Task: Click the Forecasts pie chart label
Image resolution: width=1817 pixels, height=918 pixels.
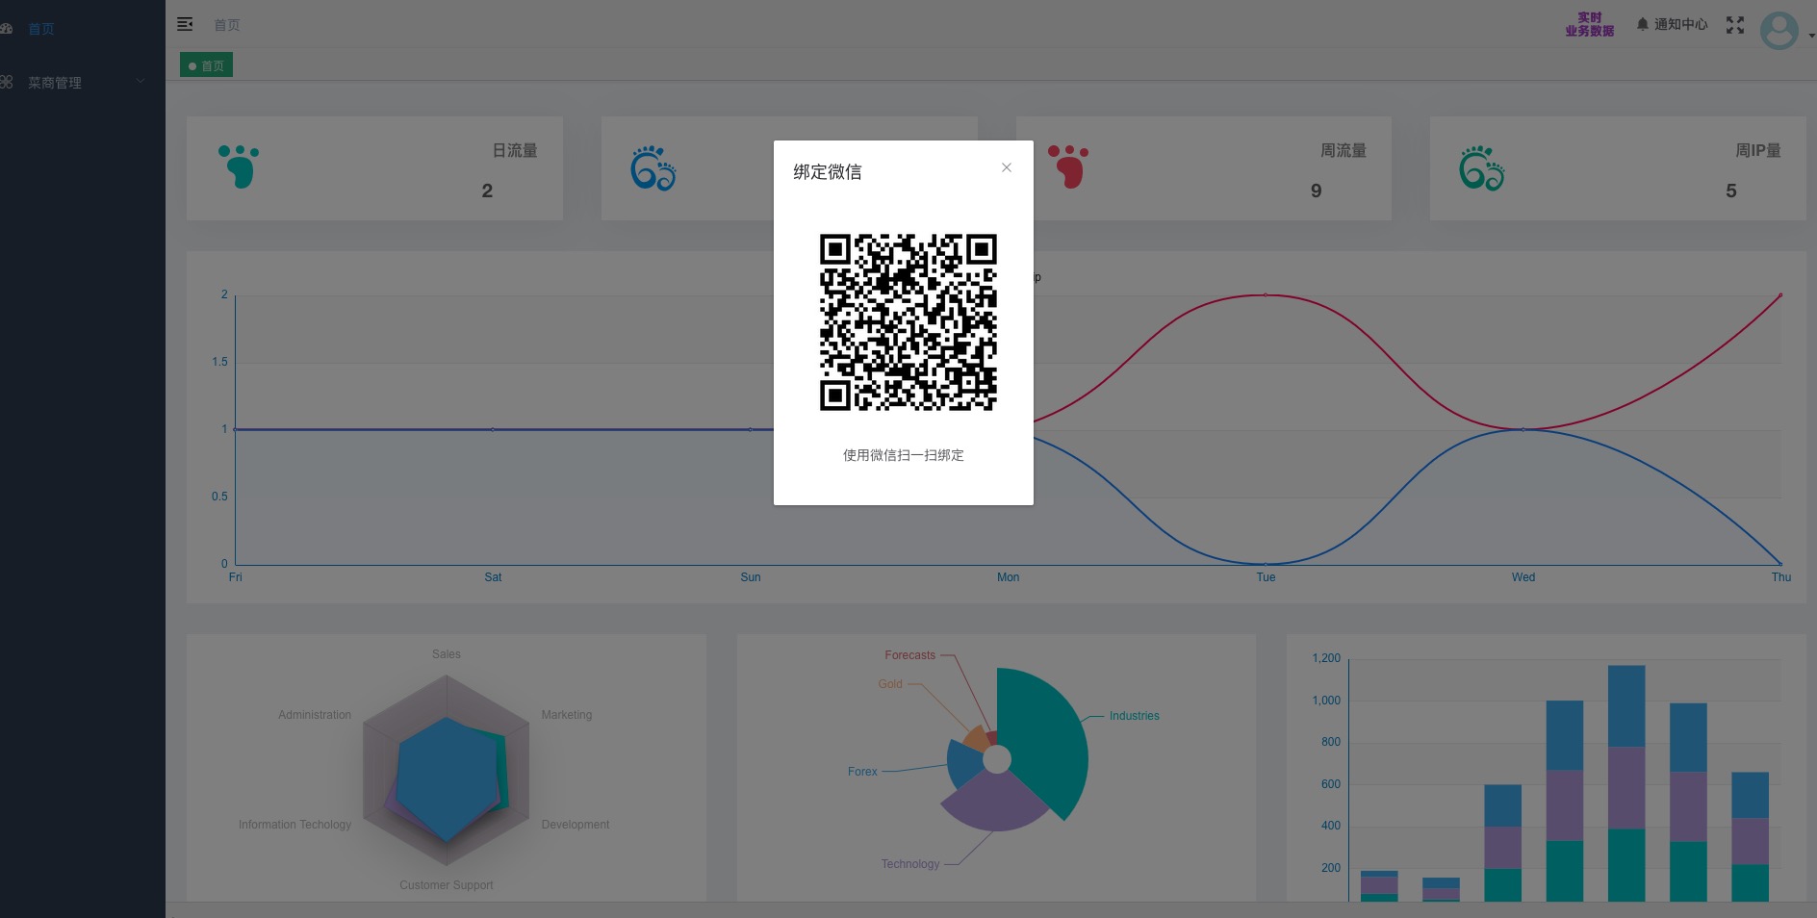Action: pyautogui.click(x=909, y=655)
